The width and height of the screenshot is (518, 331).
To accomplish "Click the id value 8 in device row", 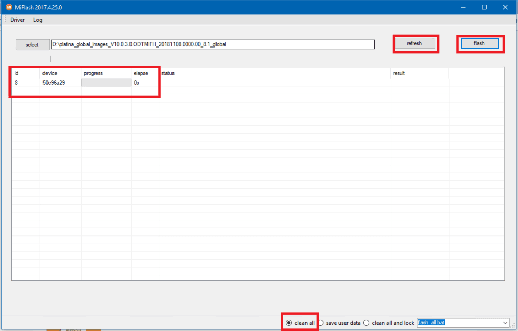I will [x=16, y=83].
